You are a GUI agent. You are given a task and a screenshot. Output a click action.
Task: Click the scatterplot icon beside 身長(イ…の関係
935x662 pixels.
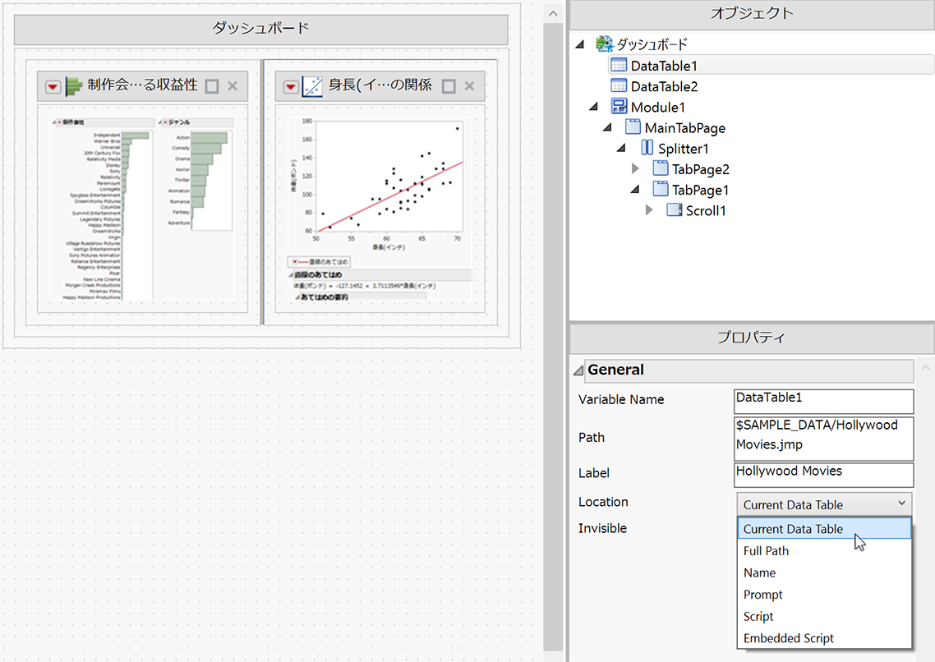coord(312,86)
